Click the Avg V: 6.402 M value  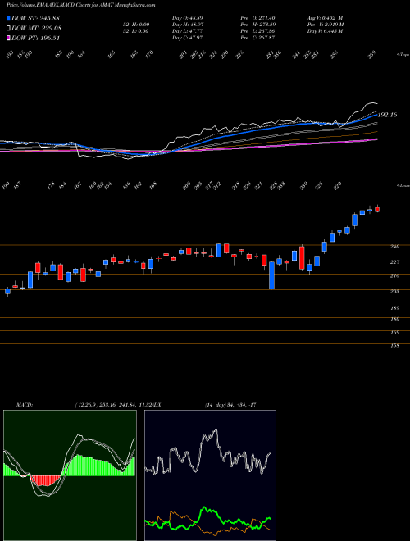coord(325,18)
